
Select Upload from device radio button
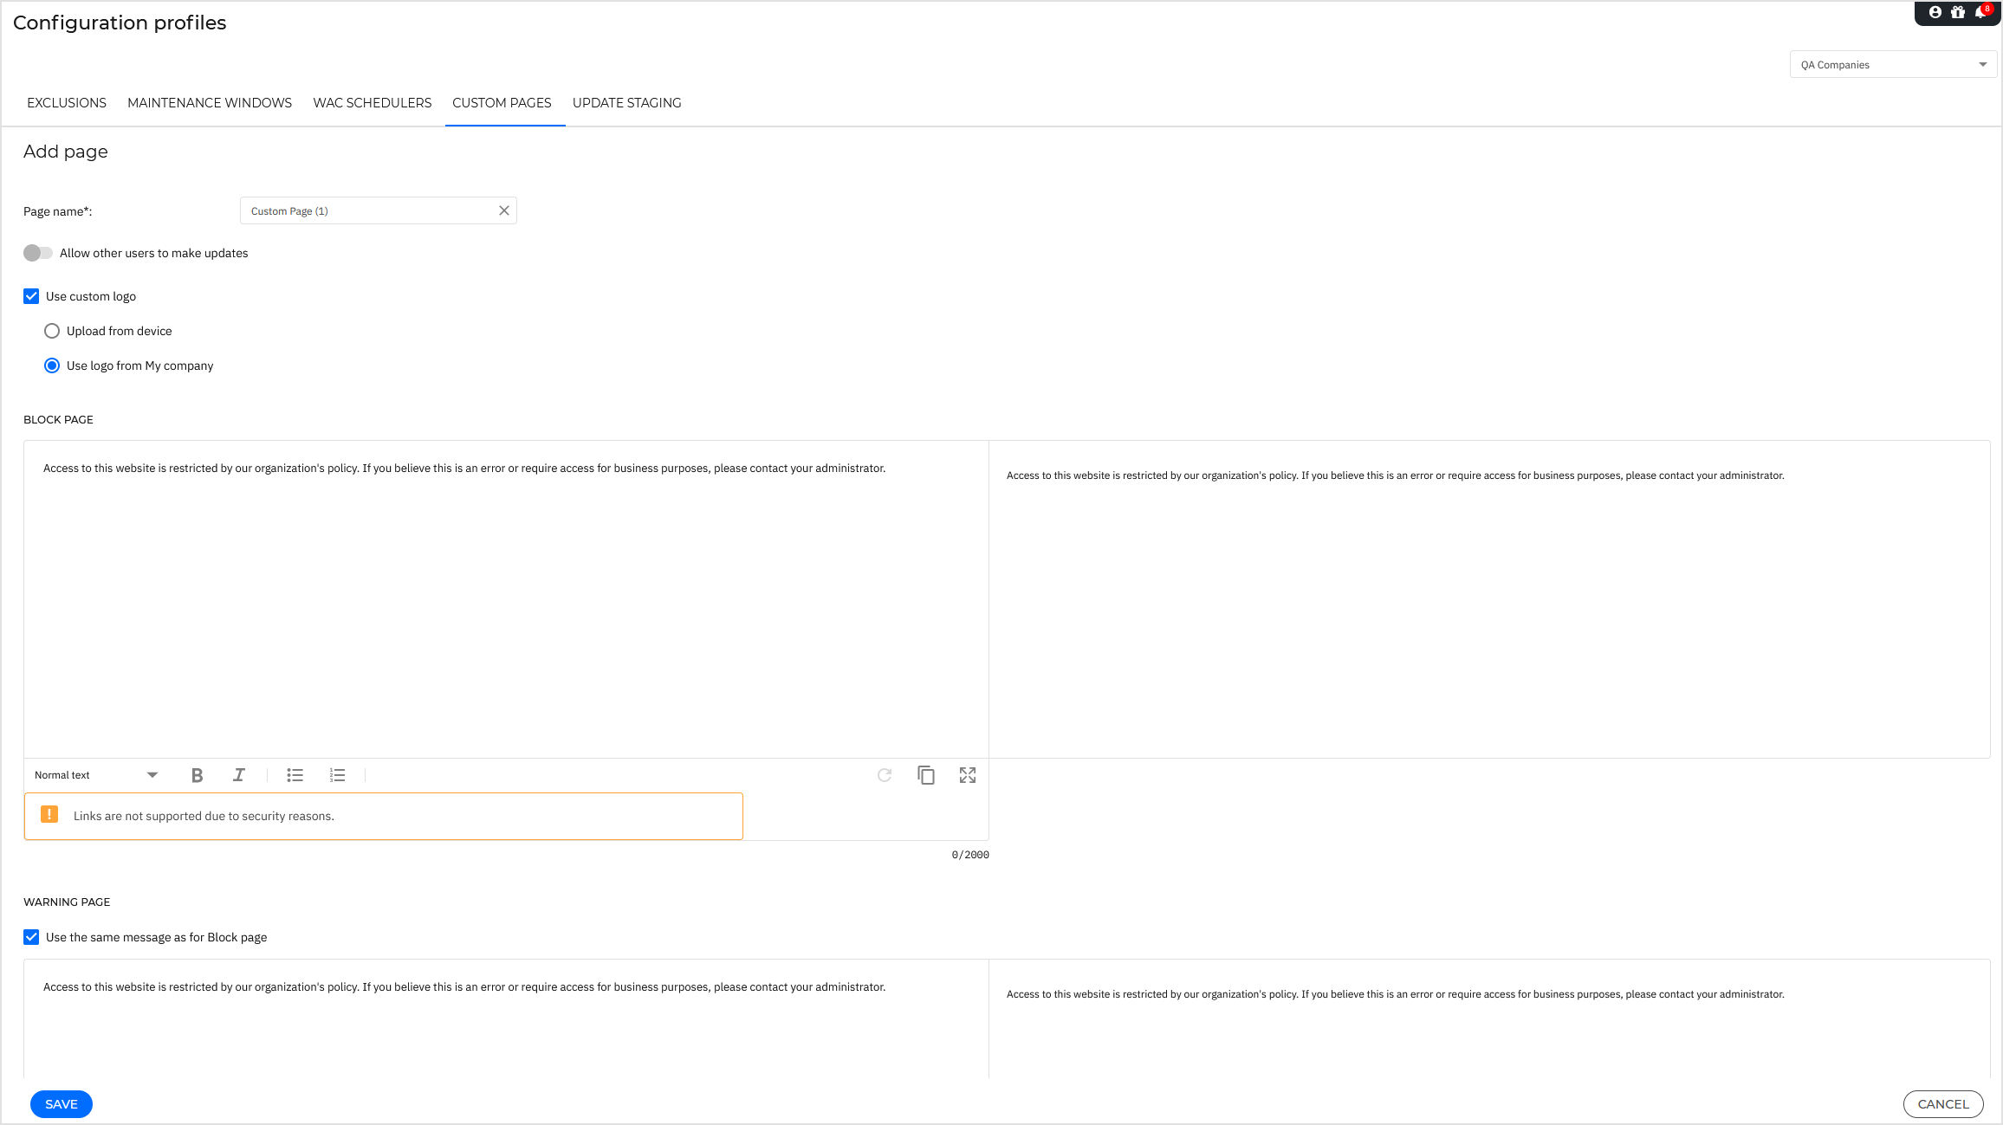point(52,330)
